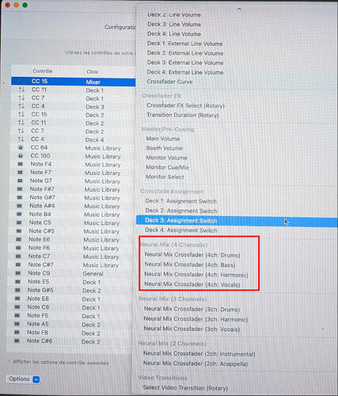Viewport: 338px width, 396px height.
Task: Open the Options dropdown button
Action: [x=23, y=379]
